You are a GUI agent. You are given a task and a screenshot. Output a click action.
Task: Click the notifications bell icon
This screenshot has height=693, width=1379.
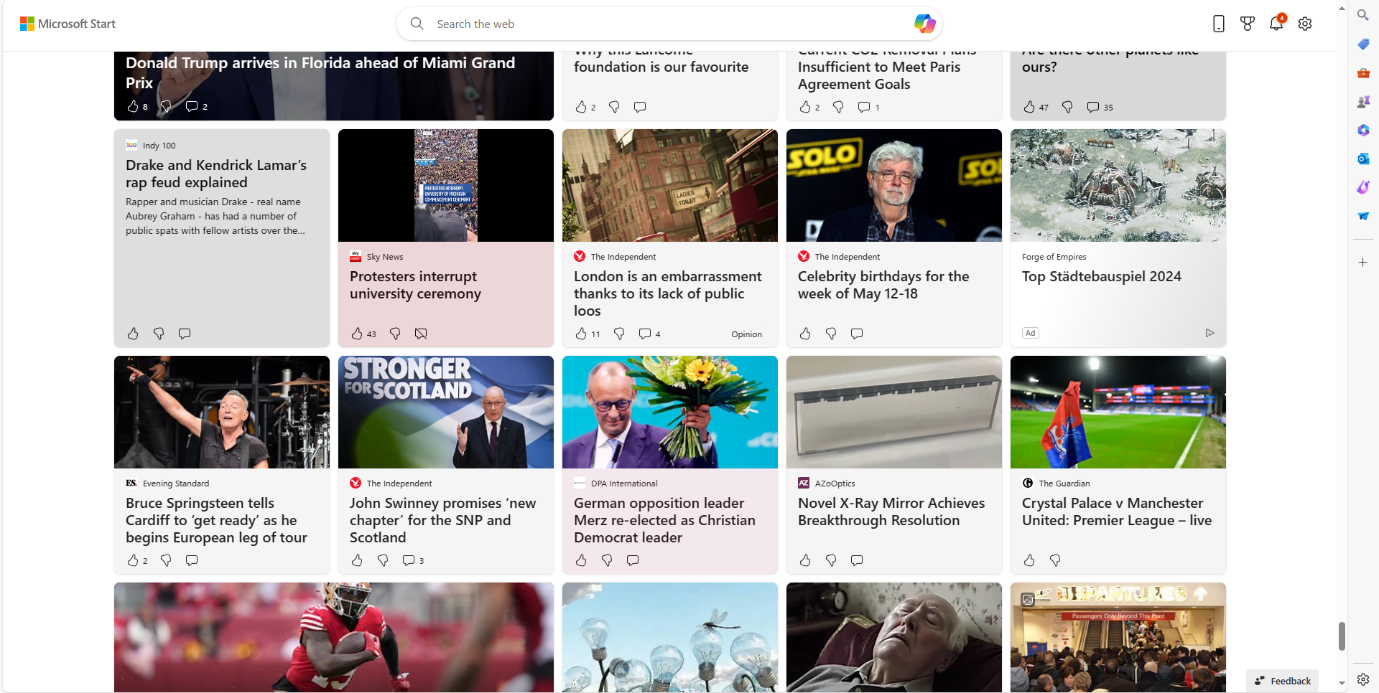[x=1276, y=24]
